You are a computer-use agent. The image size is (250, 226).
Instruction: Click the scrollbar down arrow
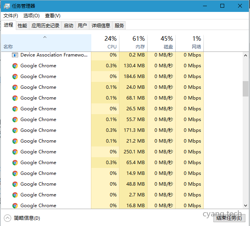[245, 206]
